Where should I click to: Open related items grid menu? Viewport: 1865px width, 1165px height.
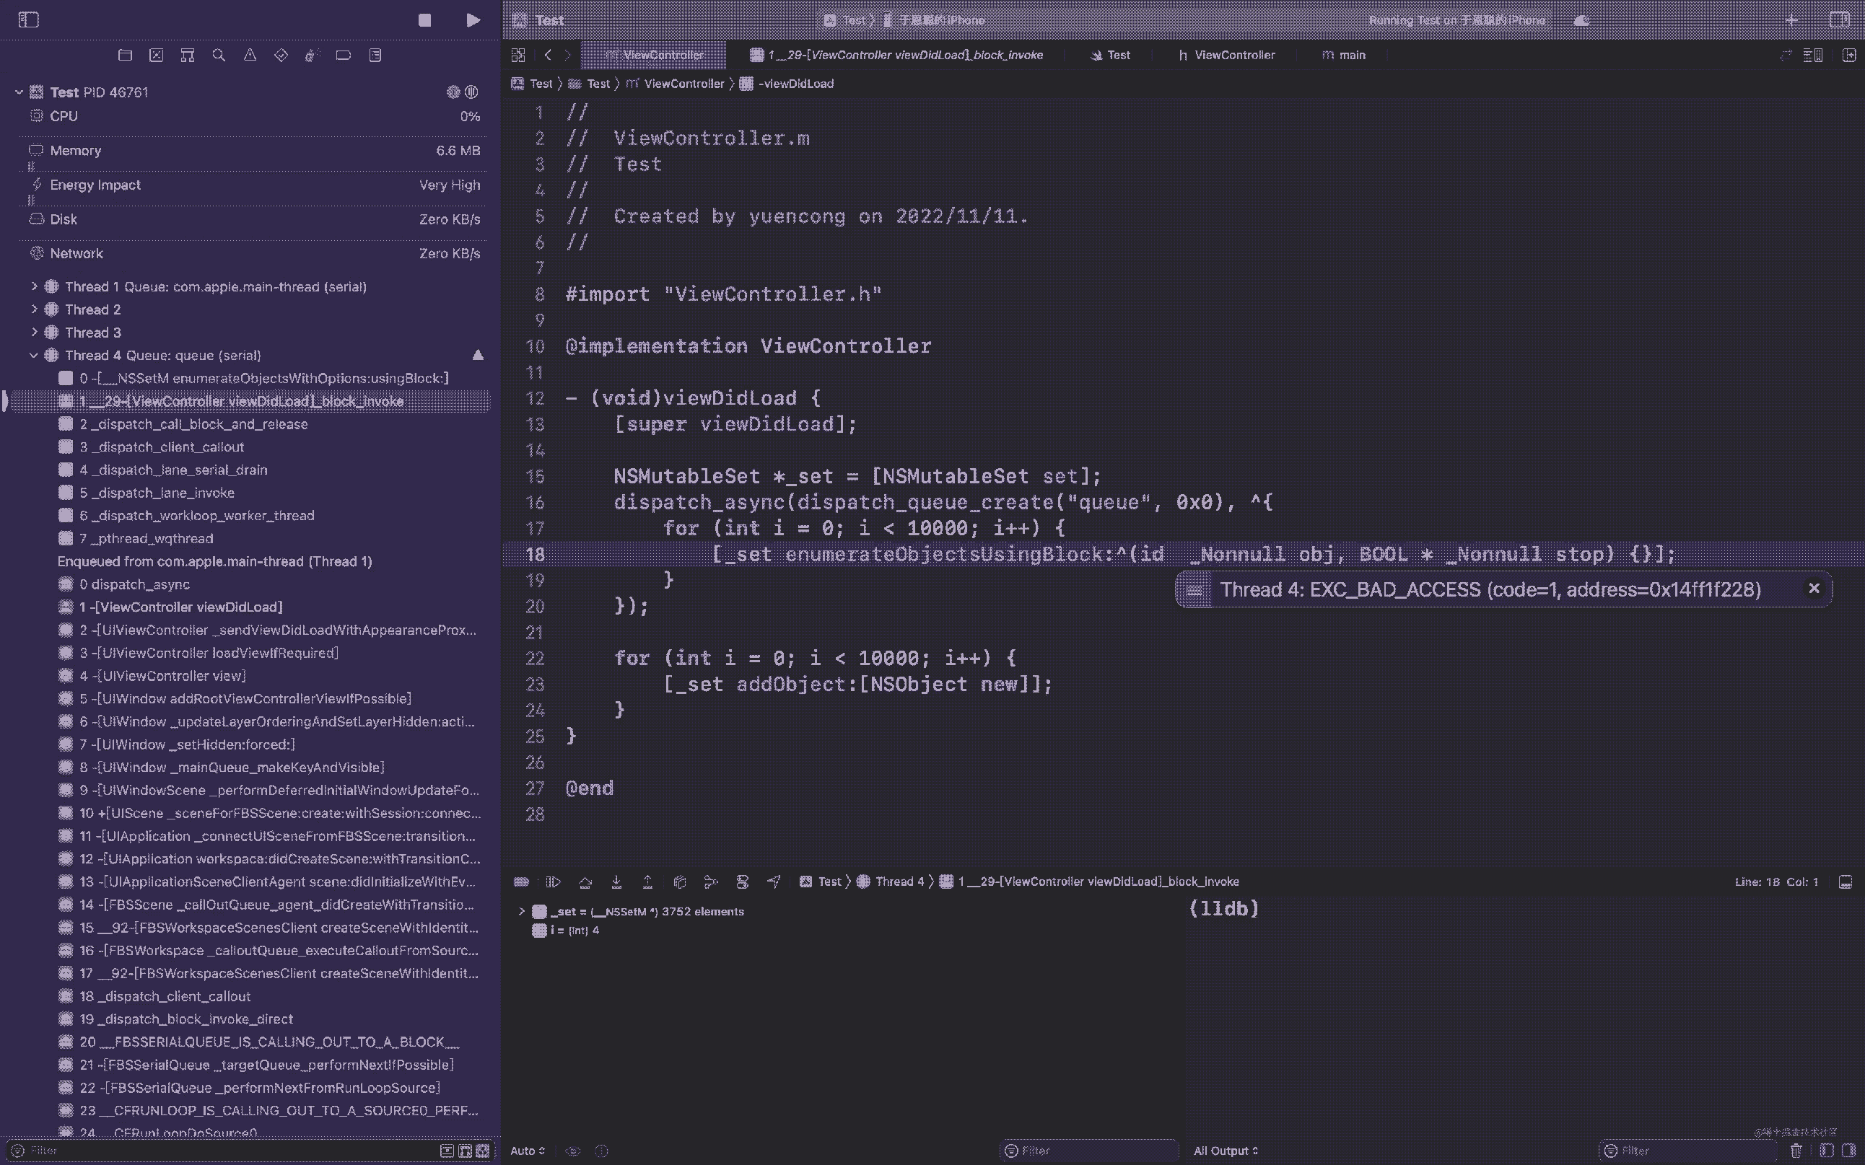pos(518,55)
